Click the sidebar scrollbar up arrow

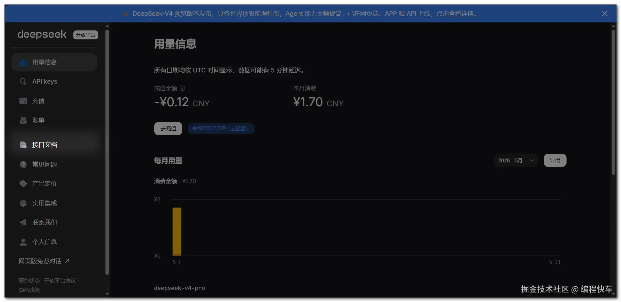click(107, 26)
